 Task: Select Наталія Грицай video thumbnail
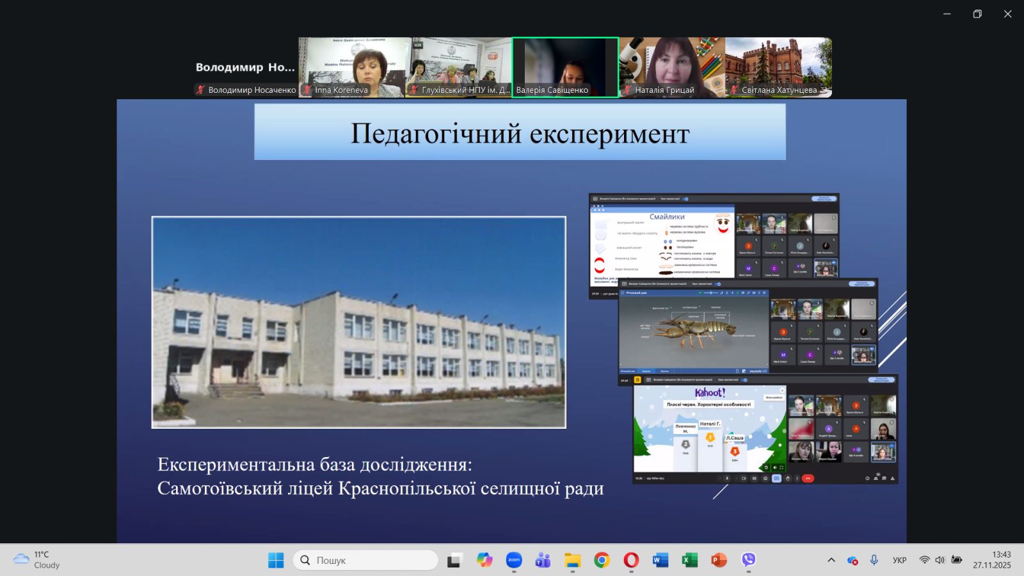coord(672,67)
